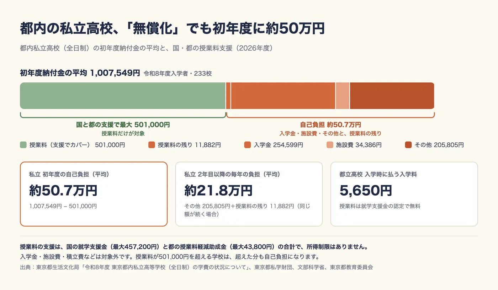498x290 pixels.
Task: Select the 私立 初年度の自己負担 card
Action: pos(94,194)
